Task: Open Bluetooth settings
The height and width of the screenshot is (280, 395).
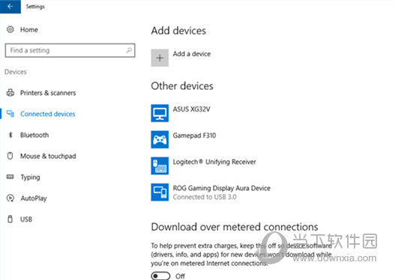Action: point(34,135)
